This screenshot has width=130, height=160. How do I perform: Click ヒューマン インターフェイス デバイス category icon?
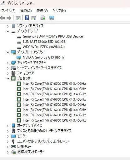tap(13, 68)
